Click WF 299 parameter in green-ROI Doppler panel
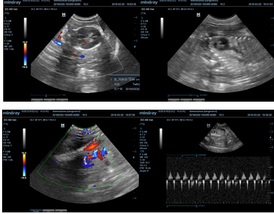Screen dimensions: 274x214 (7, 157)
